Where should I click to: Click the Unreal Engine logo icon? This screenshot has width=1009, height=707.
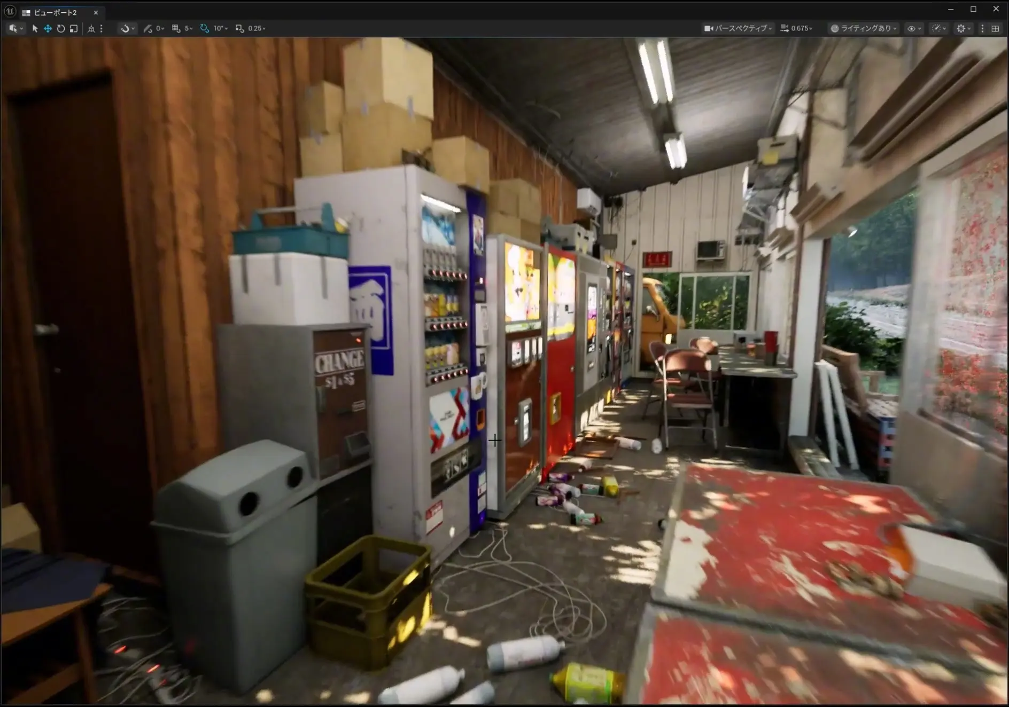(10, 11)
